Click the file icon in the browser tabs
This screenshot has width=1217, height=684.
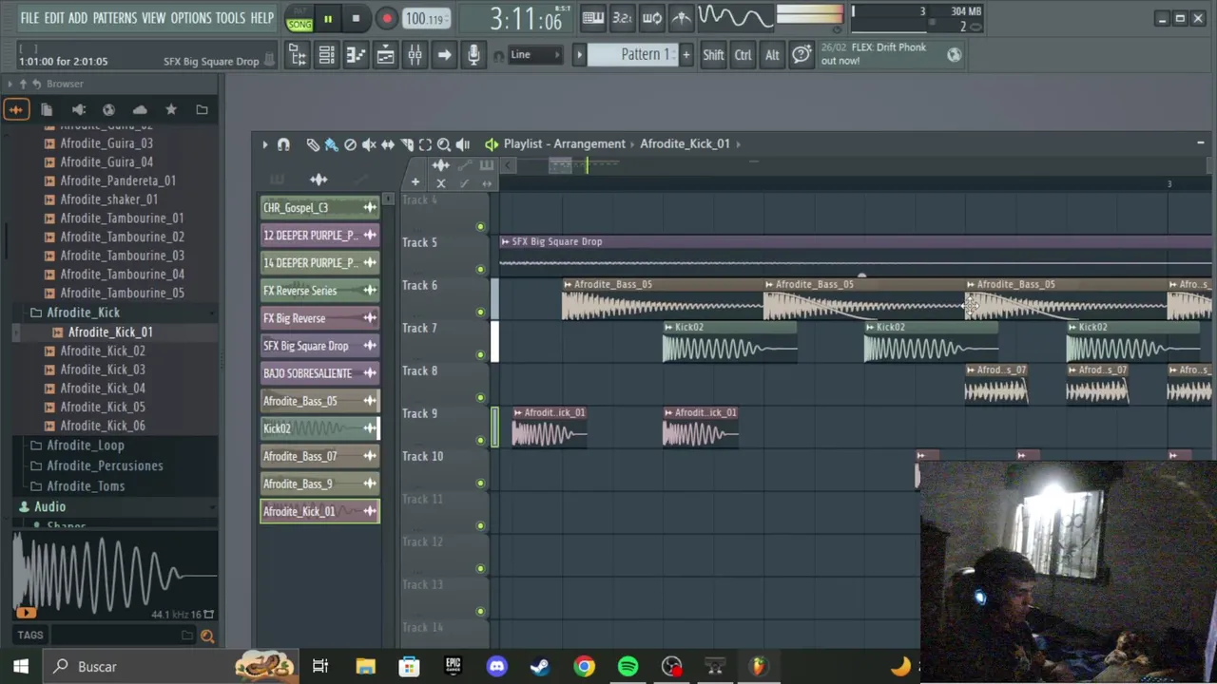click(x=47, y=110)
